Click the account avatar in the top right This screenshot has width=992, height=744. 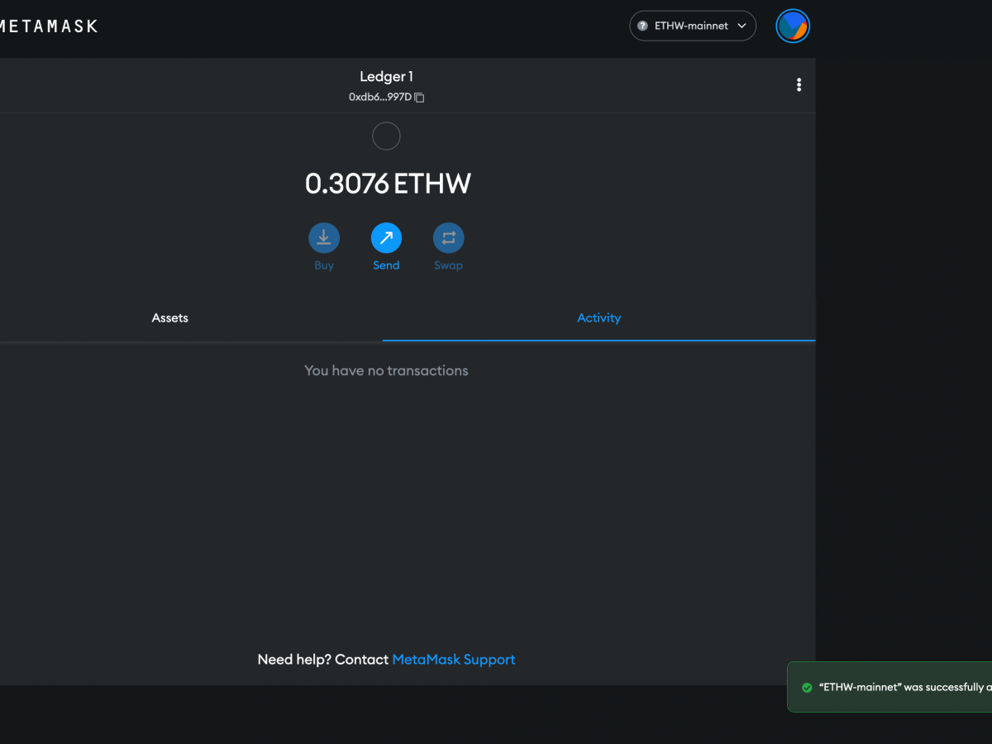tap(792, 26)
